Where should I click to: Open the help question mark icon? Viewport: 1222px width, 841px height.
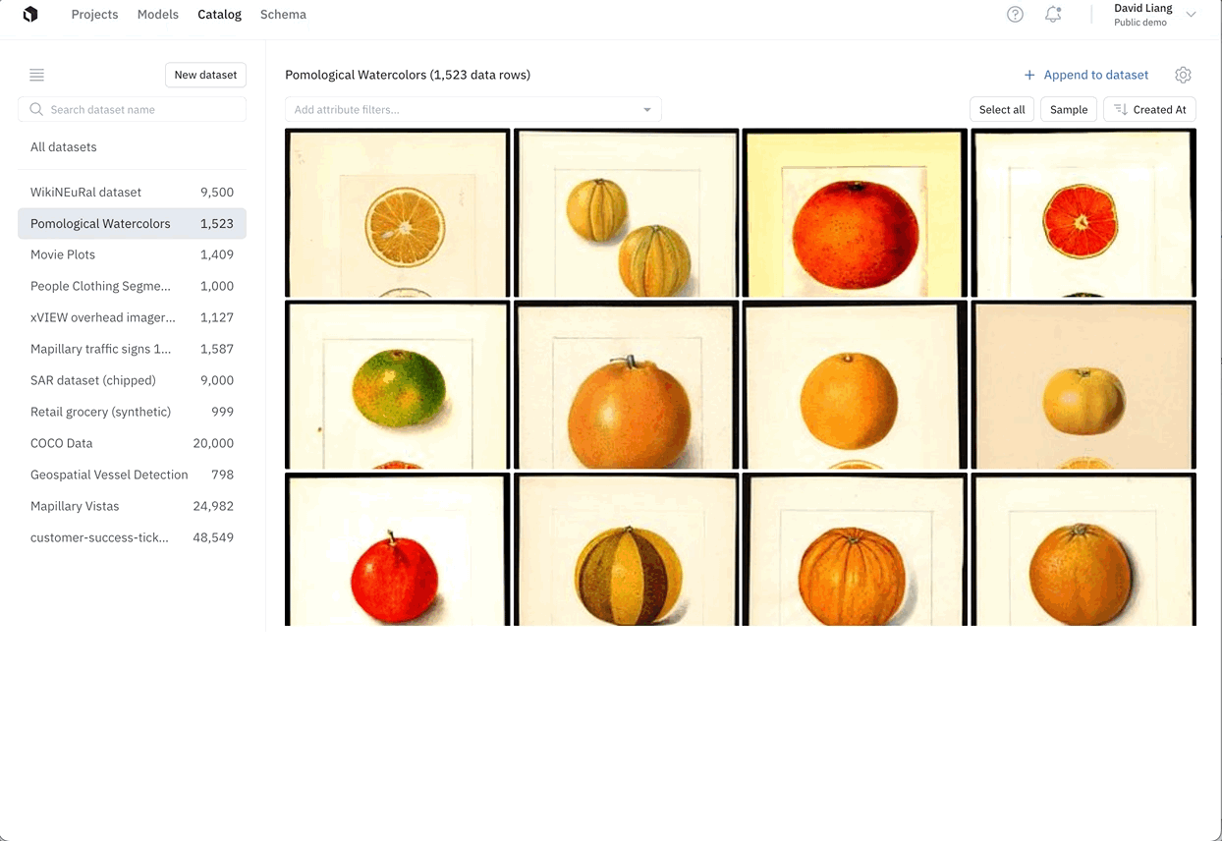[1015, 14]
